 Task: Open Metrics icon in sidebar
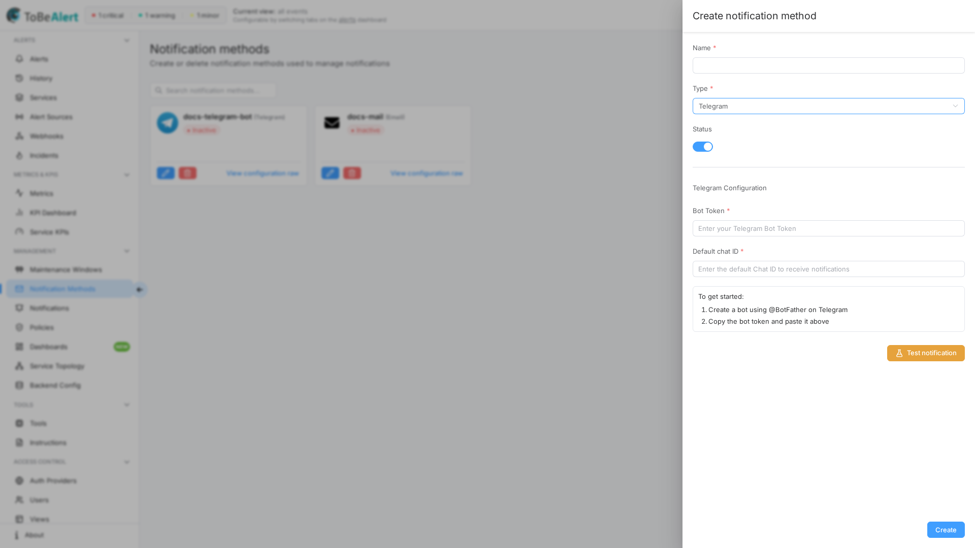[19, 193]
